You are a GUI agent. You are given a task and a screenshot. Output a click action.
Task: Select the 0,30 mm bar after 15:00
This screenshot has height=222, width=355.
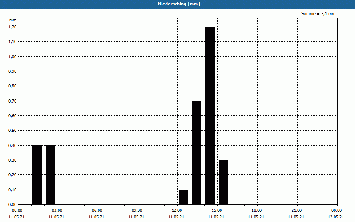coord(224,182)
